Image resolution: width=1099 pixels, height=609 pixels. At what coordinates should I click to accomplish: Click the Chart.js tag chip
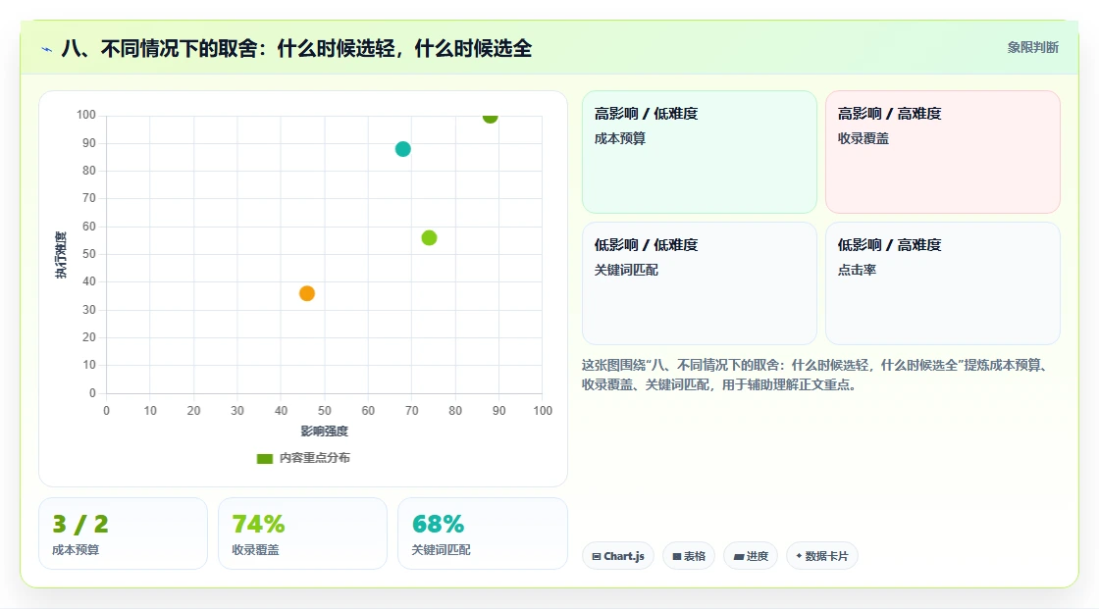pos(617,556)
